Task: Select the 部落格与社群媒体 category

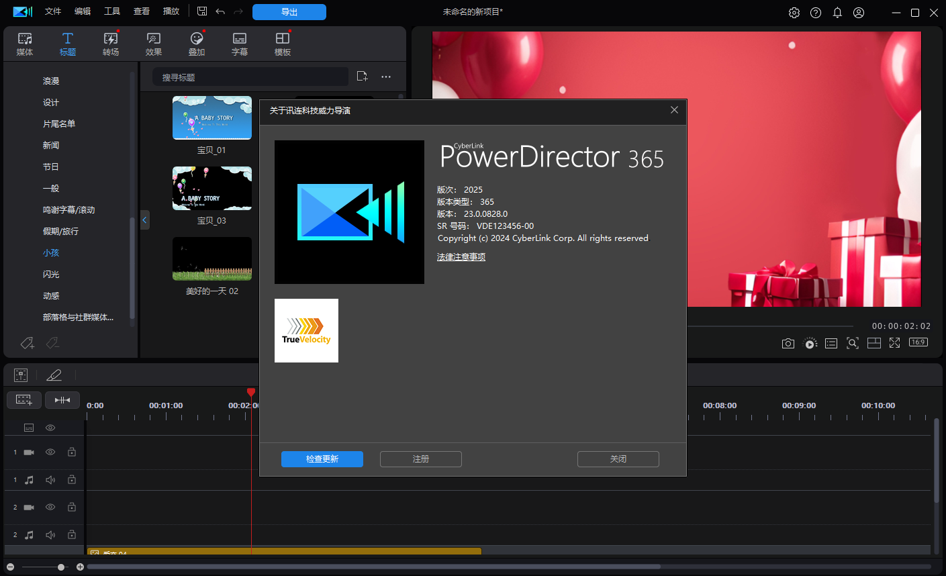Action: [79, 317]
